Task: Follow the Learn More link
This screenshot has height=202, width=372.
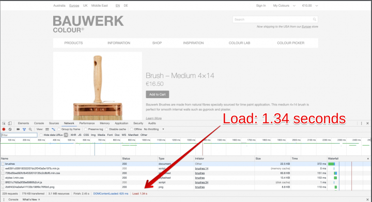Action: pos(154,118)
